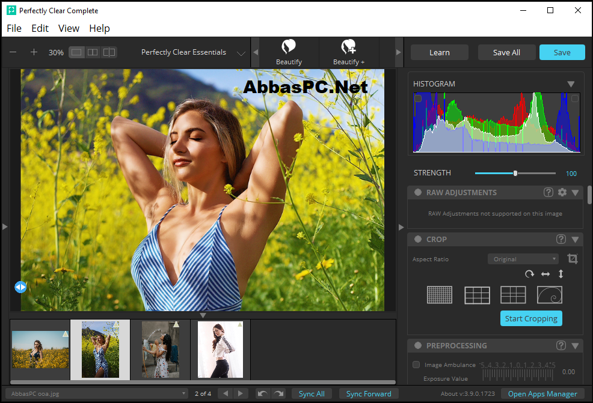Screen dimensions: 593x403
Task: Click the About v:3.9.0.1723 text
Action: pos(467,393)
